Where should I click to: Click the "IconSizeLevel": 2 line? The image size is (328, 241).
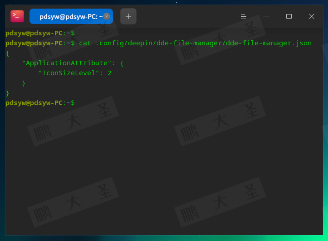coord(75,73)
